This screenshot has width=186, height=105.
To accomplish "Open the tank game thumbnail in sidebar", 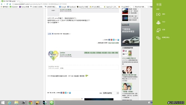I will pyautogui.click(x=125, y=11).
